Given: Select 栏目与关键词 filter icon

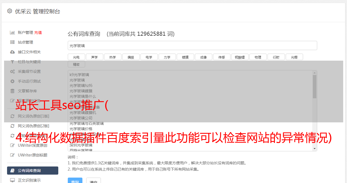Looking at the screenshot, I should (x=12, y=62).
